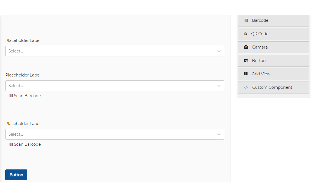Viewport: 320px width, 182px height.
Task: Click the blue Button at the bottom of the form
Action: 16,175
